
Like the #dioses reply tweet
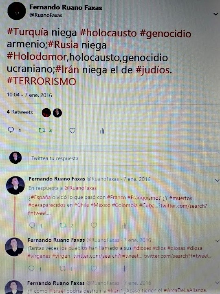click(x=94, y=269)
